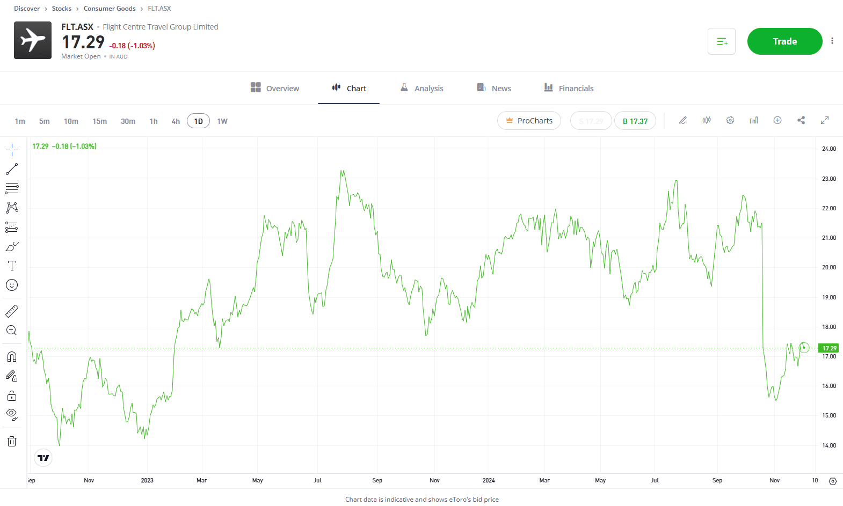Viewport: 843px width, 506px height.
Task: Set the interval to 1m
Action: [20, 121]
